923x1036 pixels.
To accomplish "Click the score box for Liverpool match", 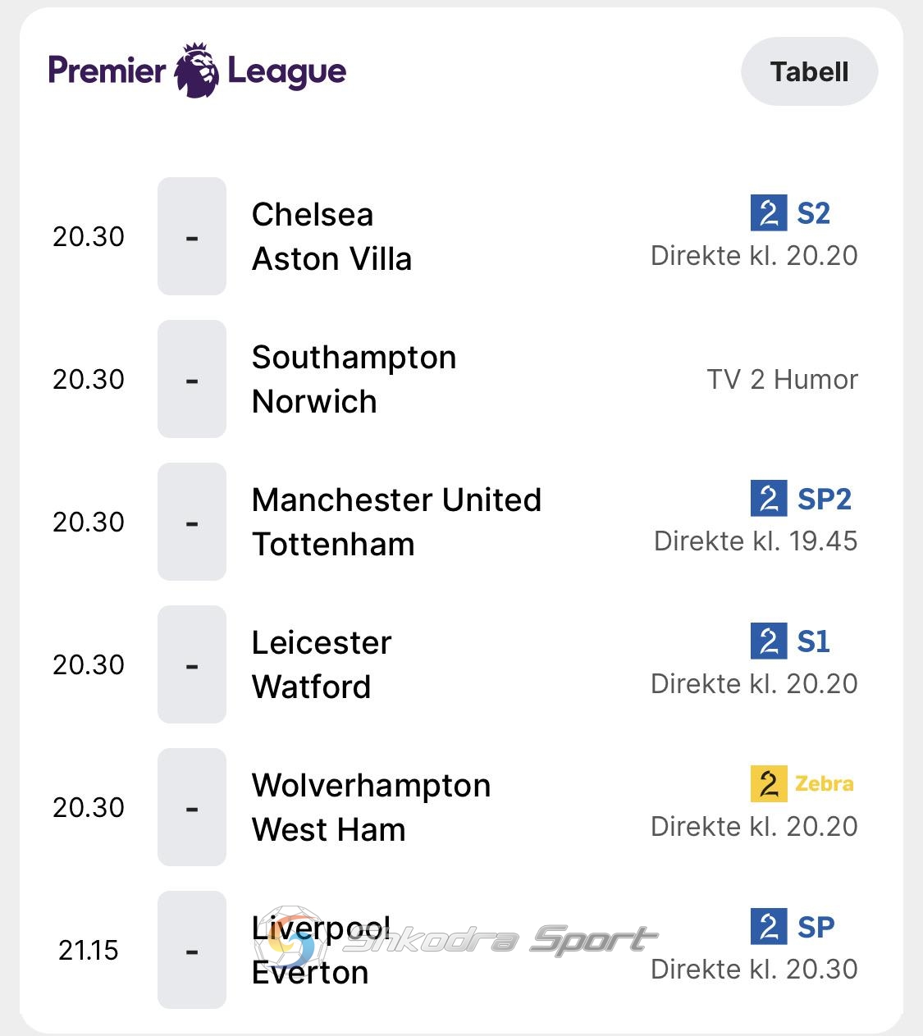I will click(x=192, y=950).
